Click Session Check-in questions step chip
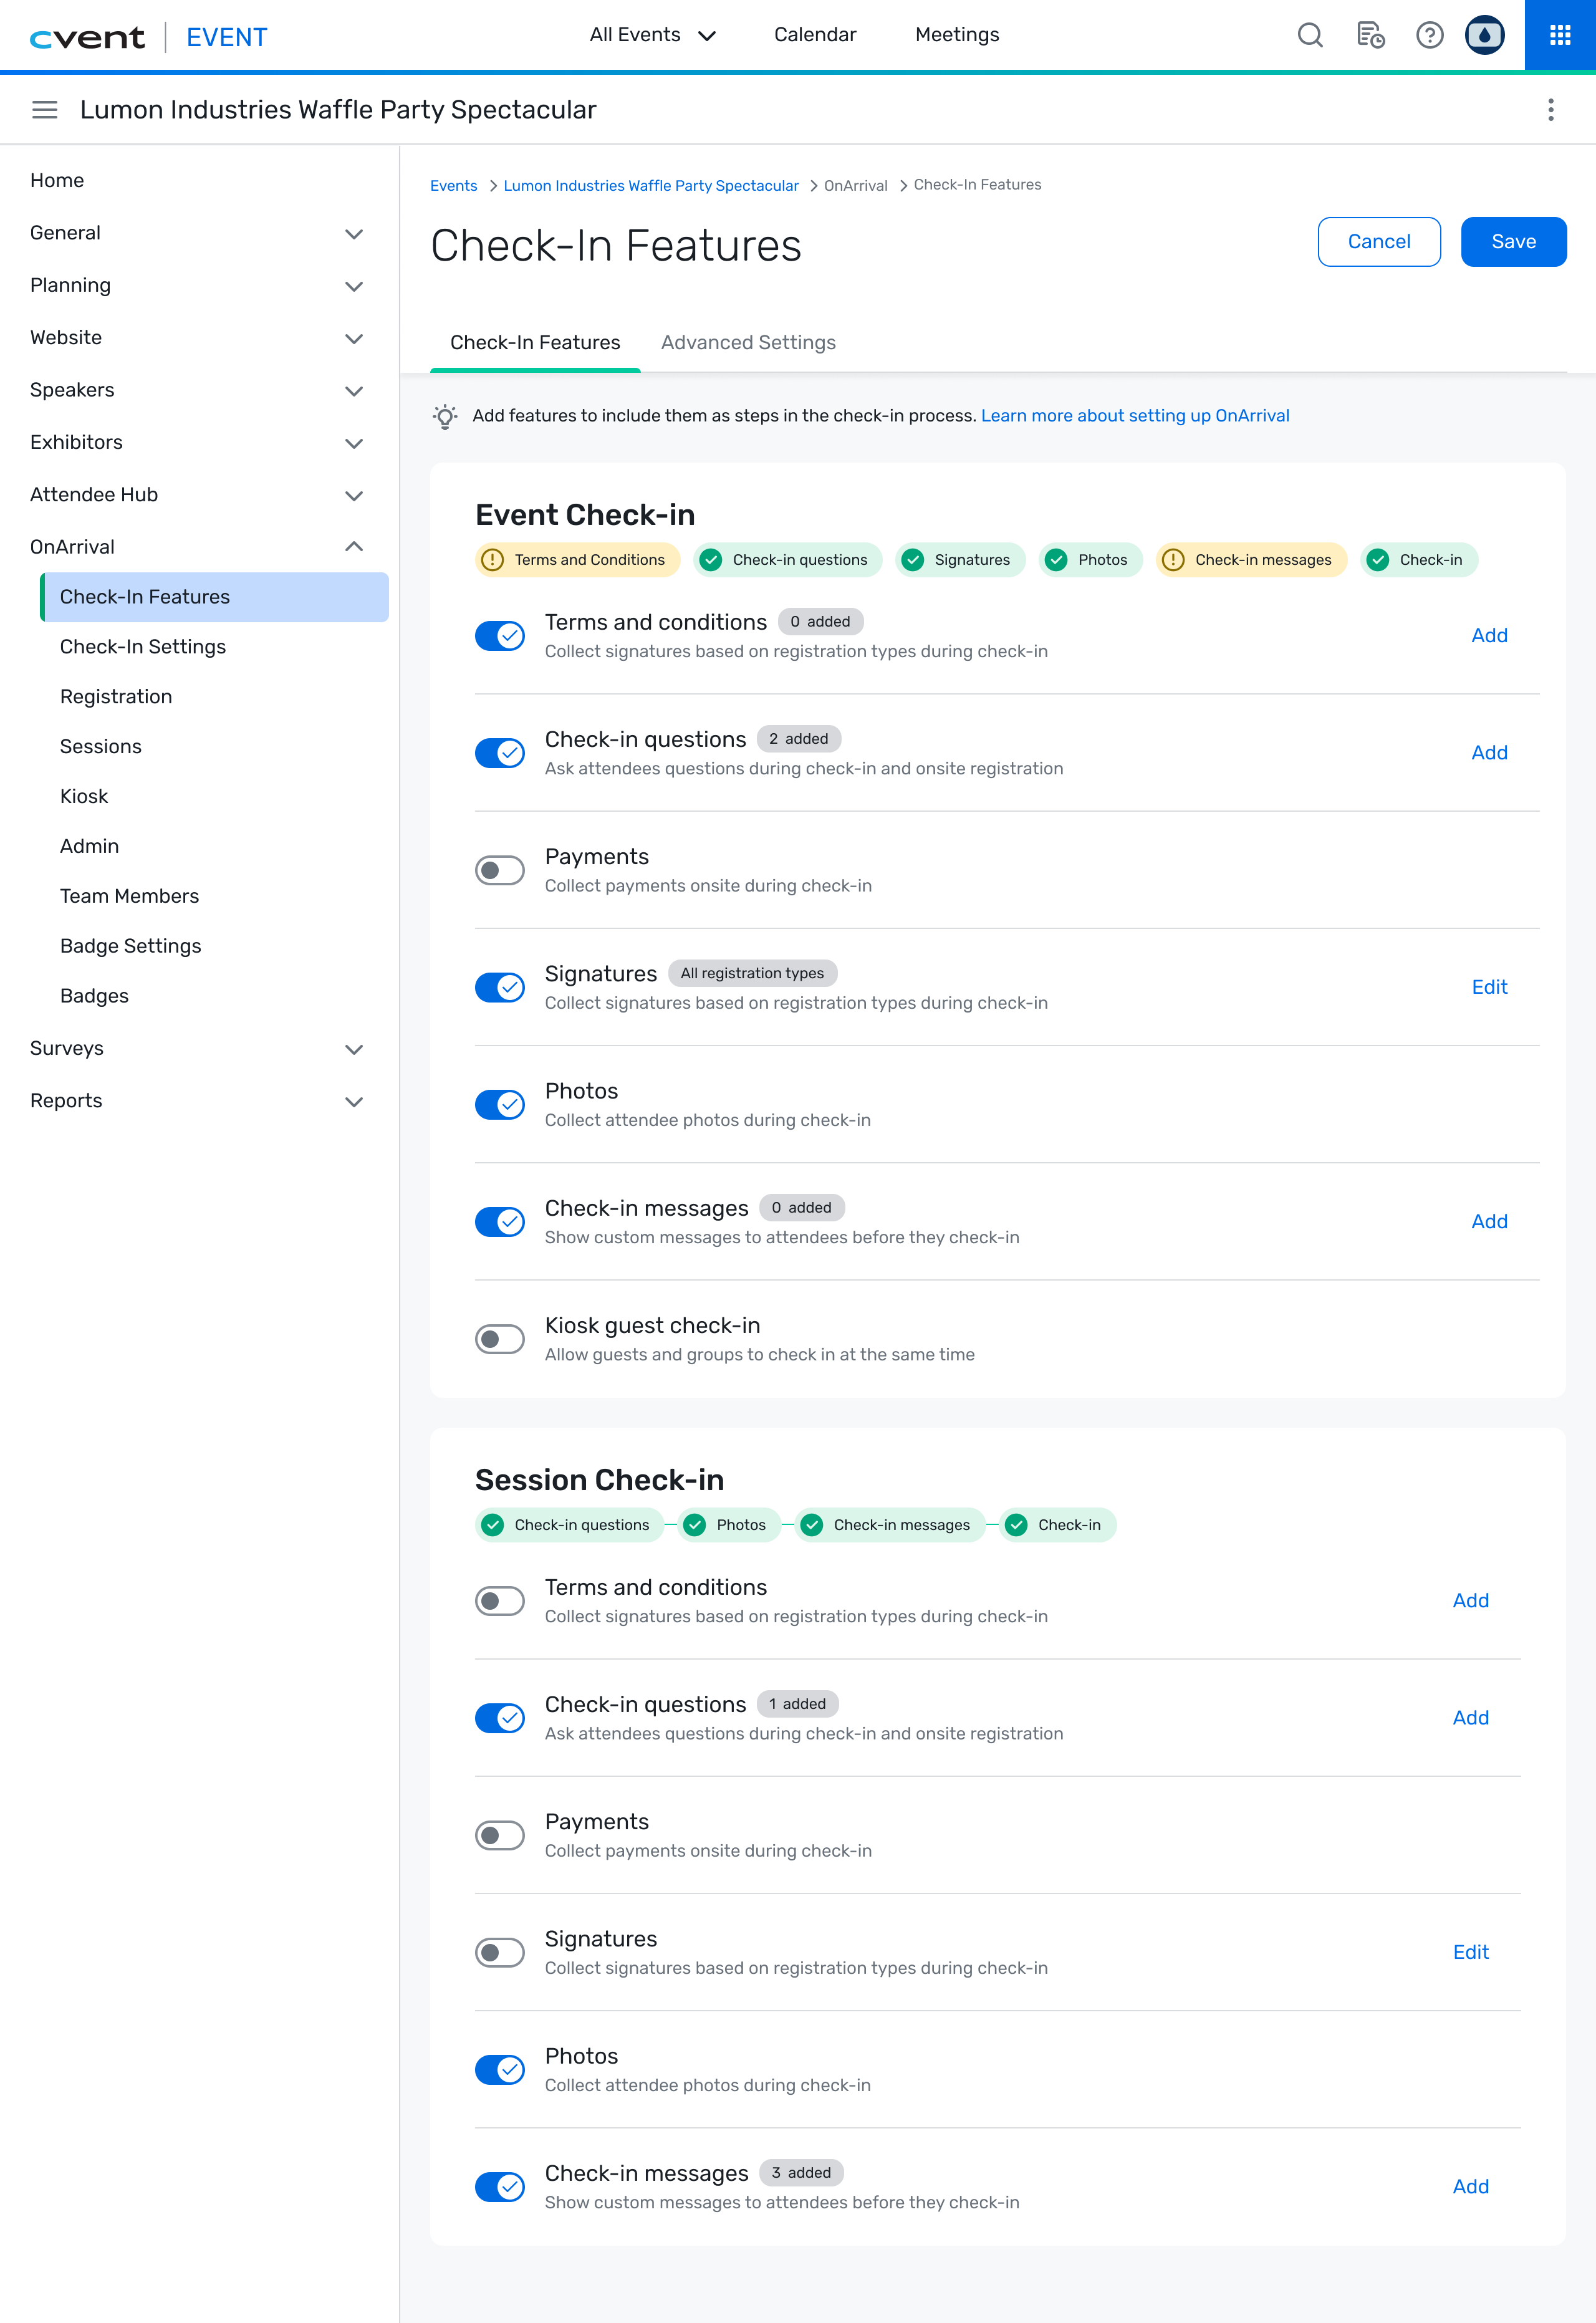This screenshot has height=2323, width=1596. tap(570, 1525)
